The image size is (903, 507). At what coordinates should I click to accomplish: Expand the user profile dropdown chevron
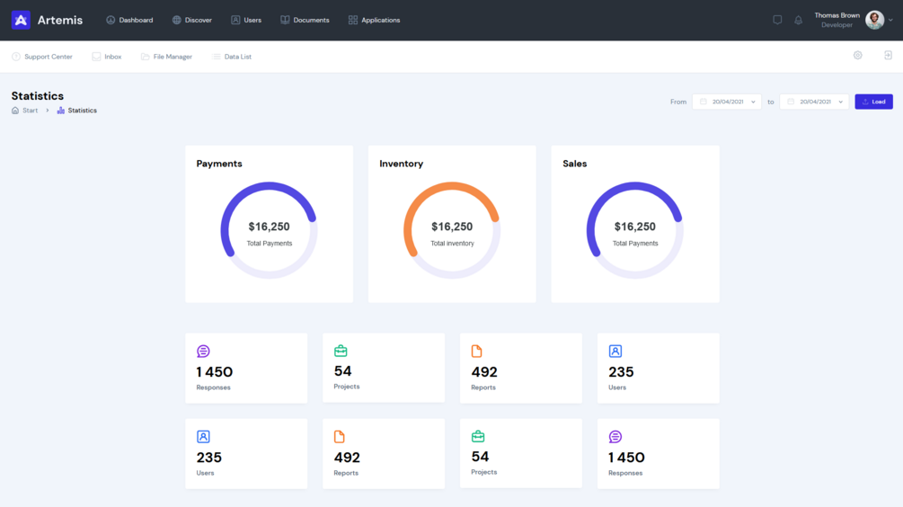point(891,20)
